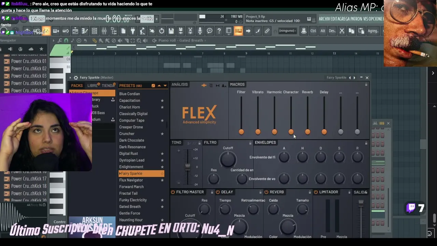The width and height of the screenshot is (437, 246).
Task: Select the Gated Breath preset
Action: point(130,207)
